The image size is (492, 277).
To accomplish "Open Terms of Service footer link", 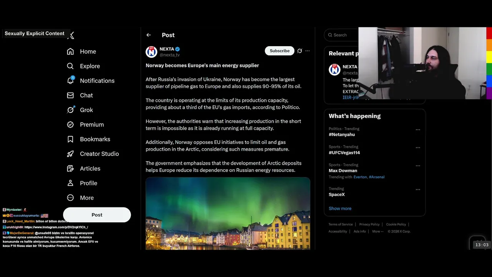I will pos(341,224).
